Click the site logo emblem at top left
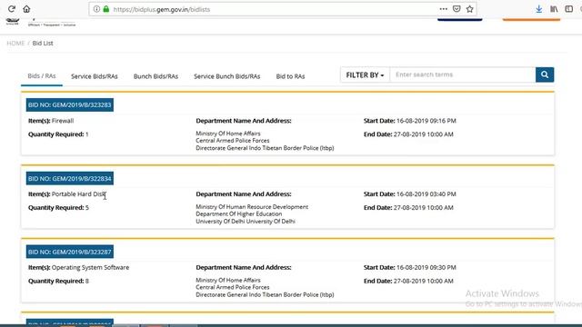This screenshot has height=327, width=582. click(x=12, y=22)
